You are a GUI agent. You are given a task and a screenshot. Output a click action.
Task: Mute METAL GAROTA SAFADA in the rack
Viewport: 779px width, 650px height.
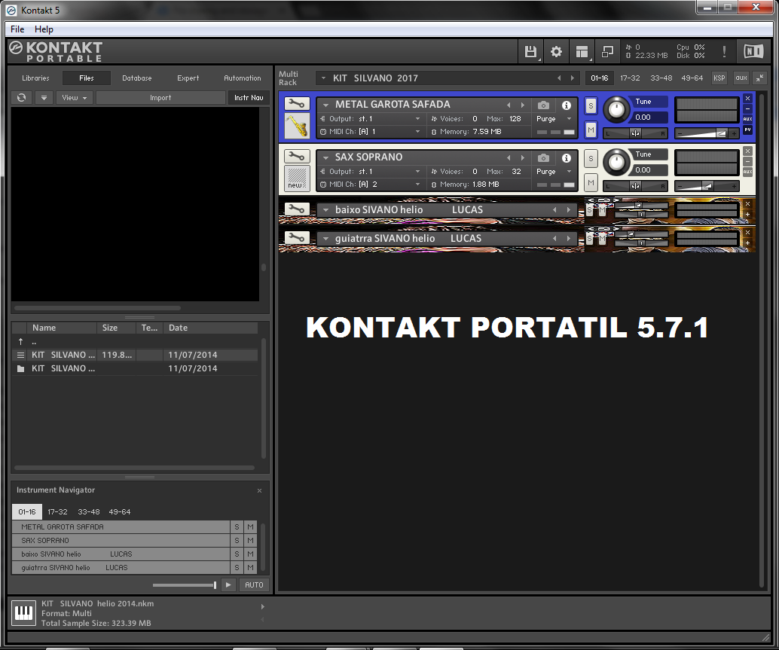point(590,130)
